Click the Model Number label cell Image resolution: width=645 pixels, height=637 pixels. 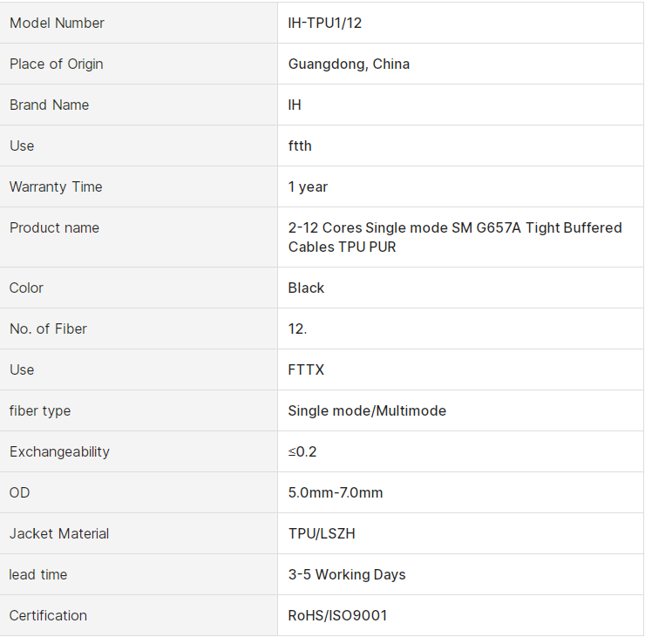pyautogui.click(x=57, y=24)
